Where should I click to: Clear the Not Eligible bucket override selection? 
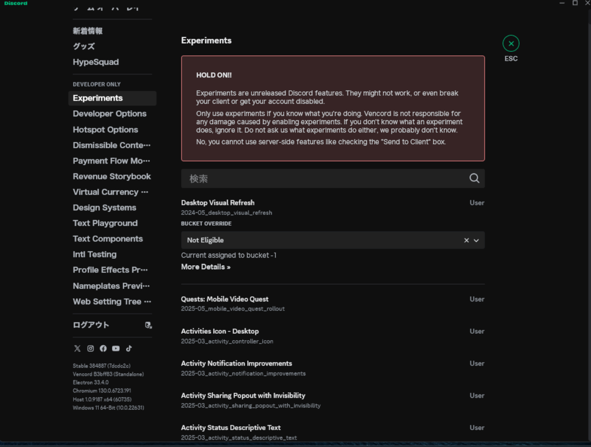(x=466, y=241)
